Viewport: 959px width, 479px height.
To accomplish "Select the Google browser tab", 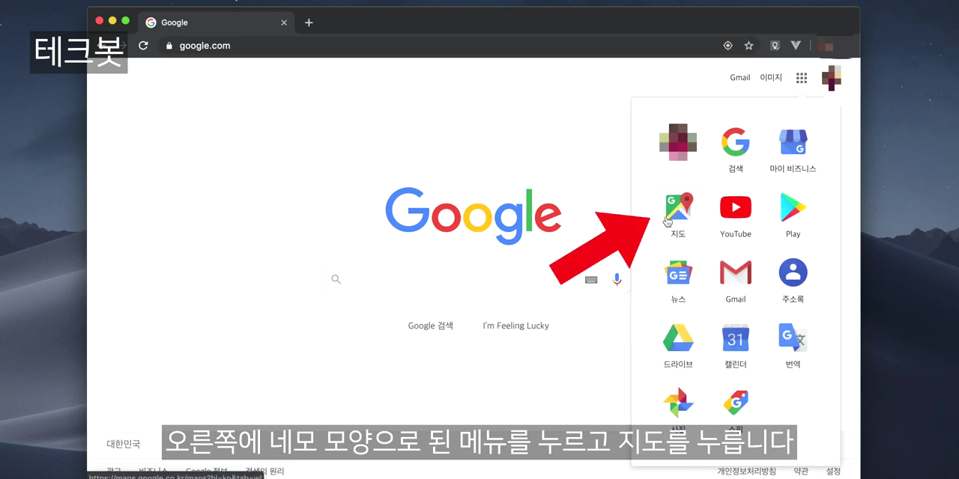I will 217,22.
